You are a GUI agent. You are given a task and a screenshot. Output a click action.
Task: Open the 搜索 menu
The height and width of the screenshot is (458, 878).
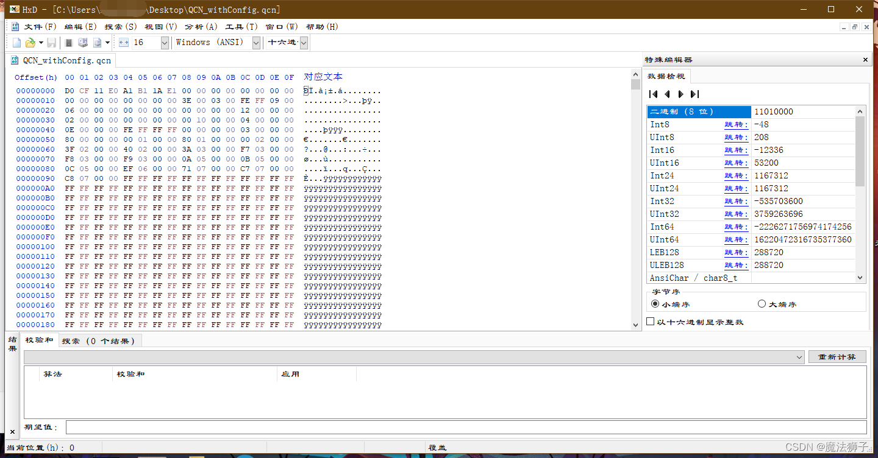point(120,26)
